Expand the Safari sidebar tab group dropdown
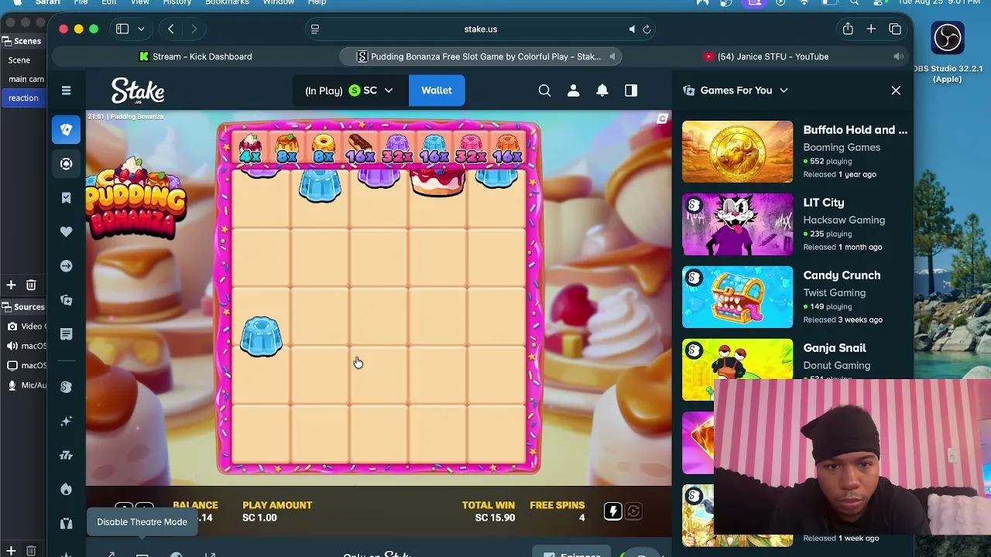This screenshot has height=557, width=991. (x=141, y=29)
